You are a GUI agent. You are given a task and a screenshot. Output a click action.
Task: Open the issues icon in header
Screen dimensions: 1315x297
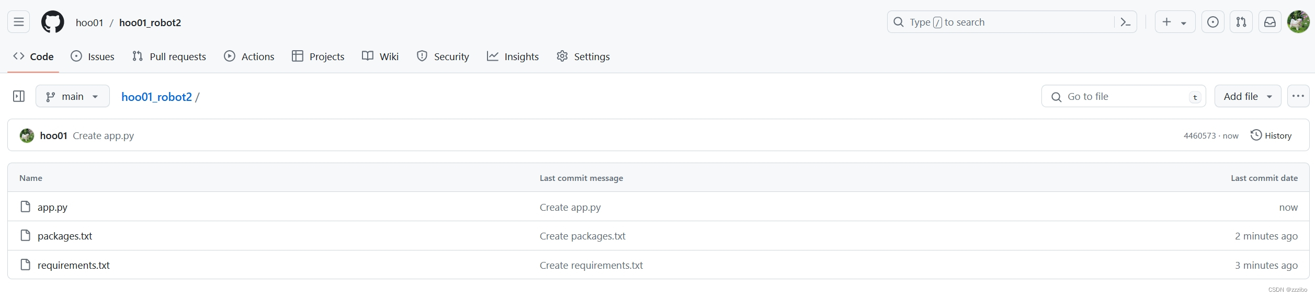point(1212,22)
